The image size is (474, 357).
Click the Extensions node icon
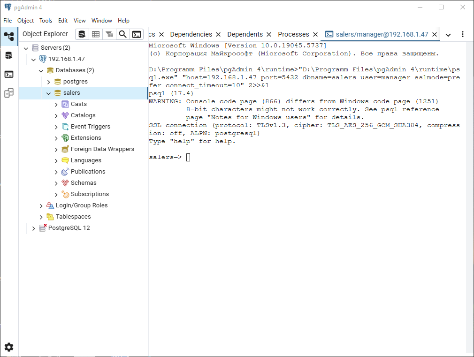point(65,138)
